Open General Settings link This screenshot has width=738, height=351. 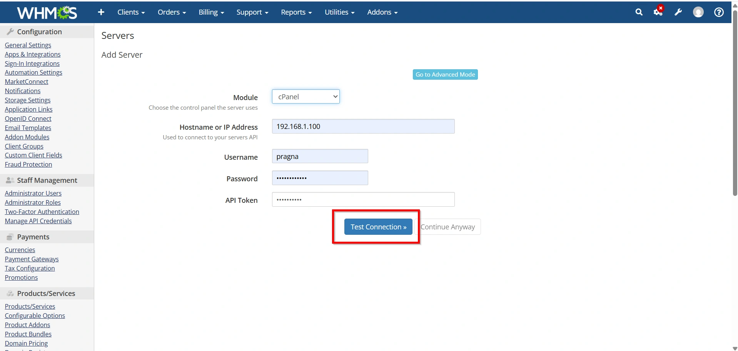[x=28, y=45]
